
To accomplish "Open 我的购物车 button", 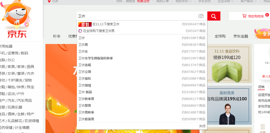I will [x=249, y=16].
